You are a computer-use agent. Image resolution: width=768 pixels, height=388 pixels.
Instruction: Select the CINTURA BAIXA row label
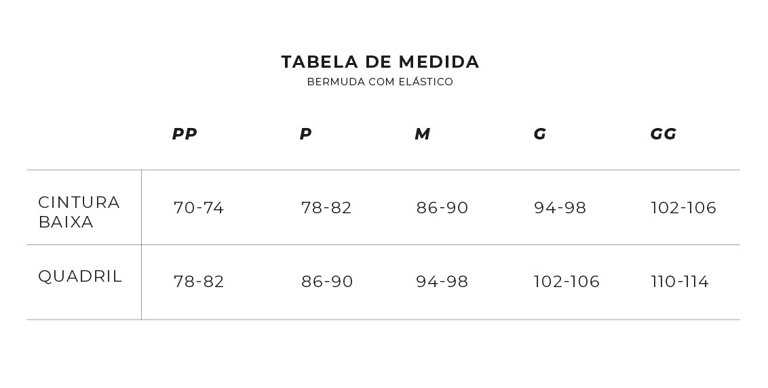[79, 212]
